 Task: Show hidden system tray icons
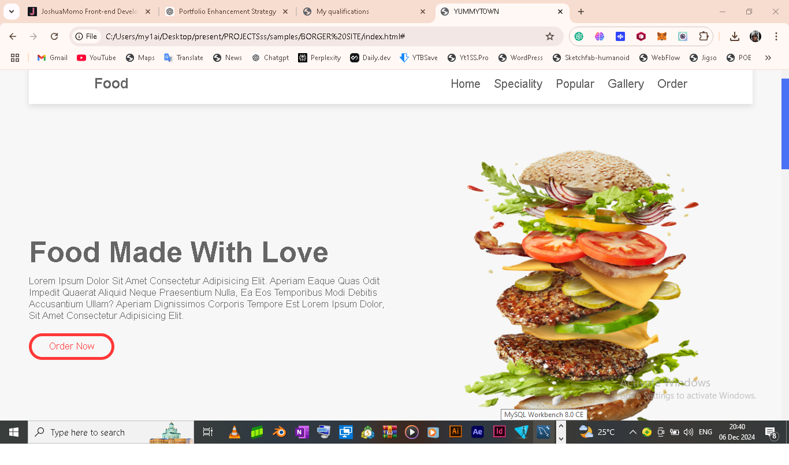[x=633, y=432]
